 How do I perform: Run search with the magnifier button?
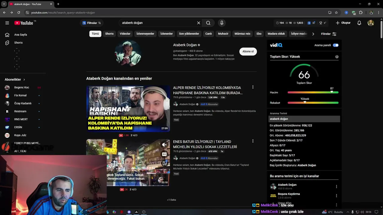(208, 23)
